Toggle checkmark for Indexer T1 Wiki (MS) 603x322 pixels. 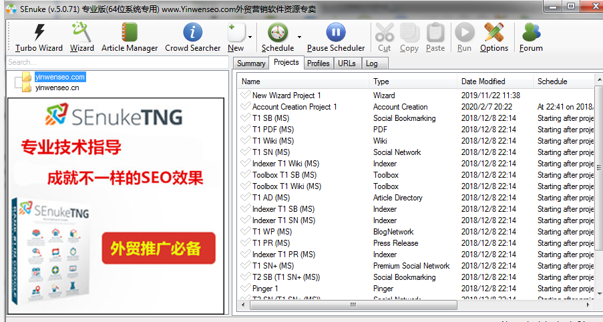[245, 163]
